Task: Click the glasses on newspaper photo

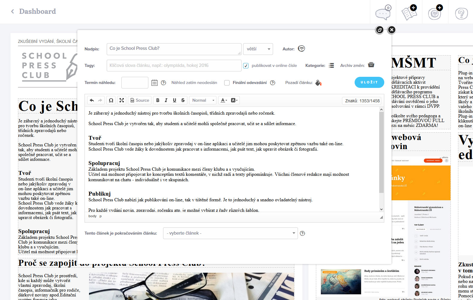Action: pos(192,286)
